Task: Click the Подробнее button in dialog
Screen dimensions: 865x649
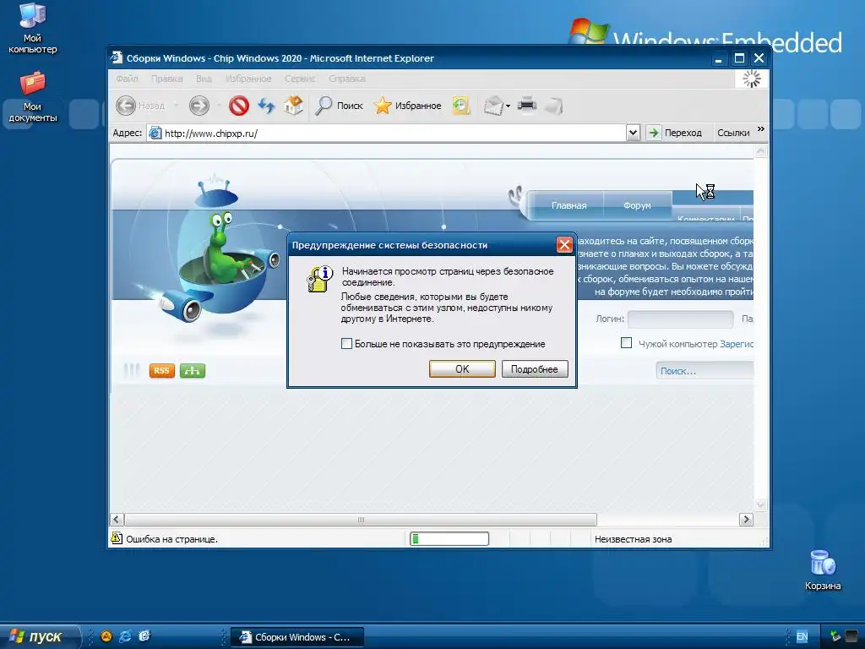Action: pos(535,368)
